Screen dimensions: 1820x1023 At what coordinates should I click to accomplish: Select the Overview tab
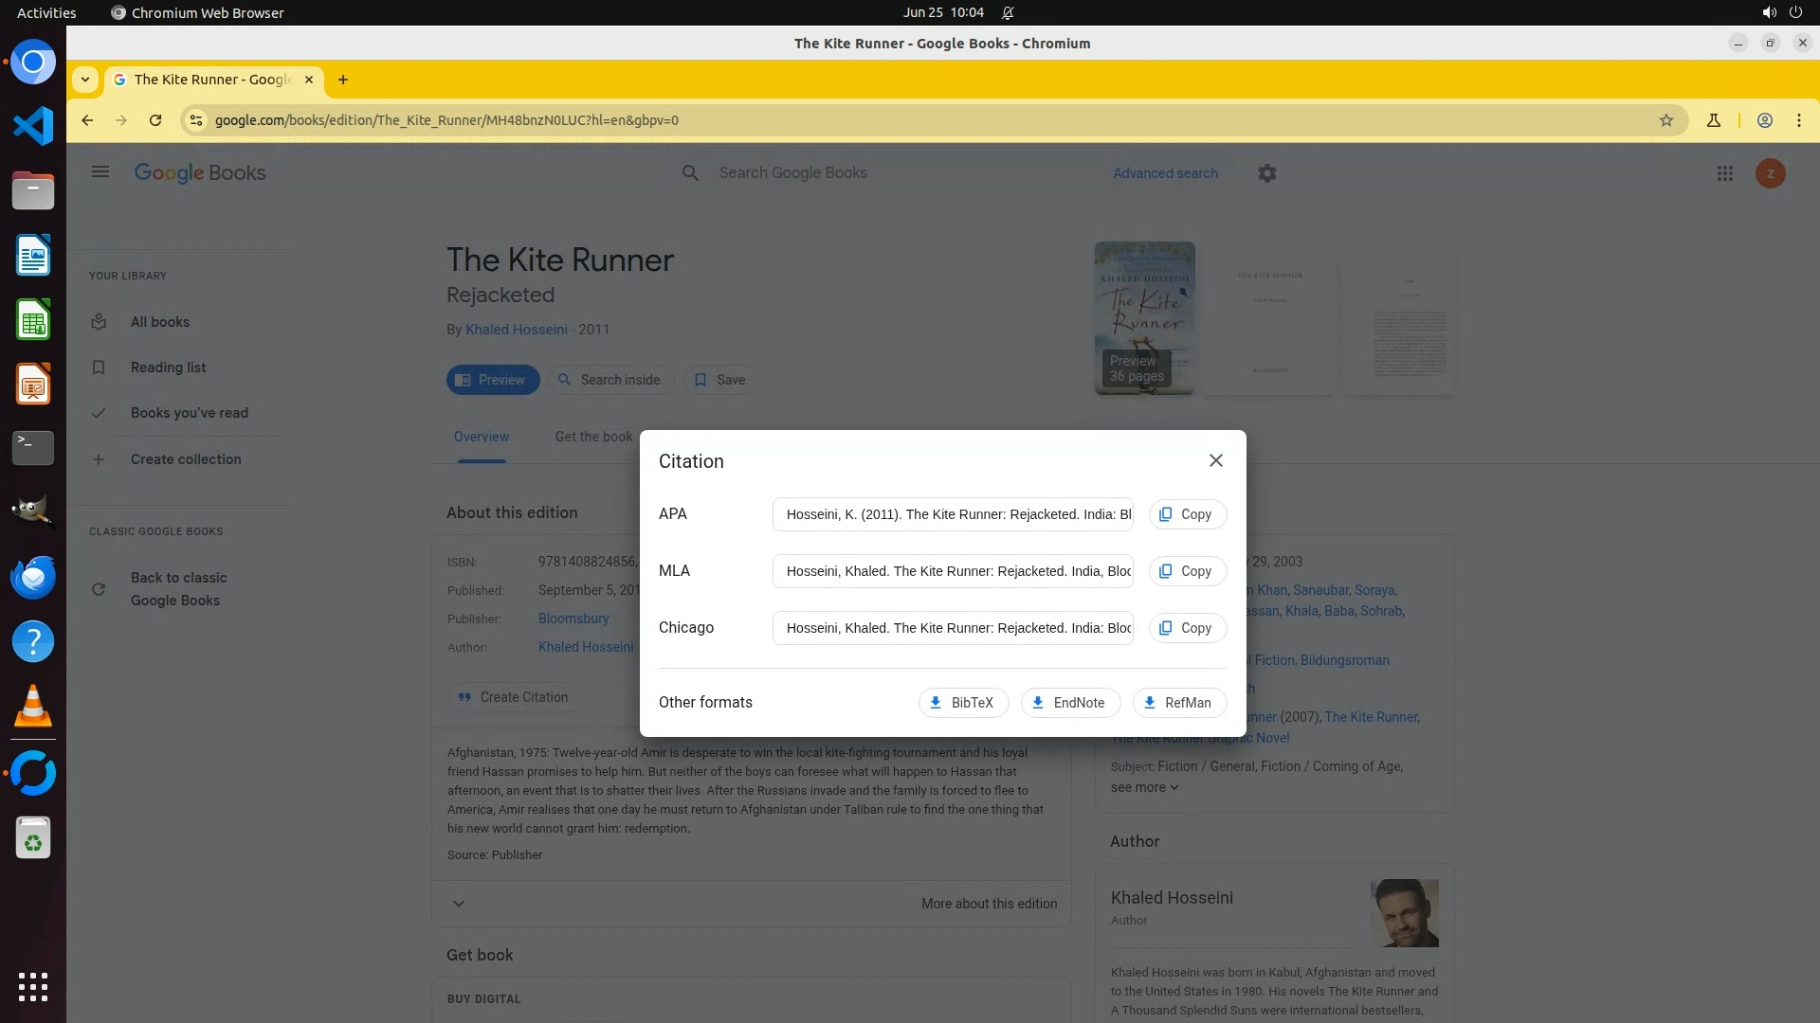pyautogui.click(x=481, y=437)
